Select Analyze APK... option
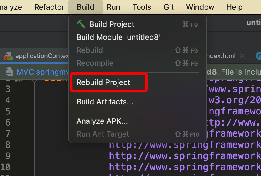Image resolution: width=261 pixels, height=176 pixels. (x=102, y=121)
